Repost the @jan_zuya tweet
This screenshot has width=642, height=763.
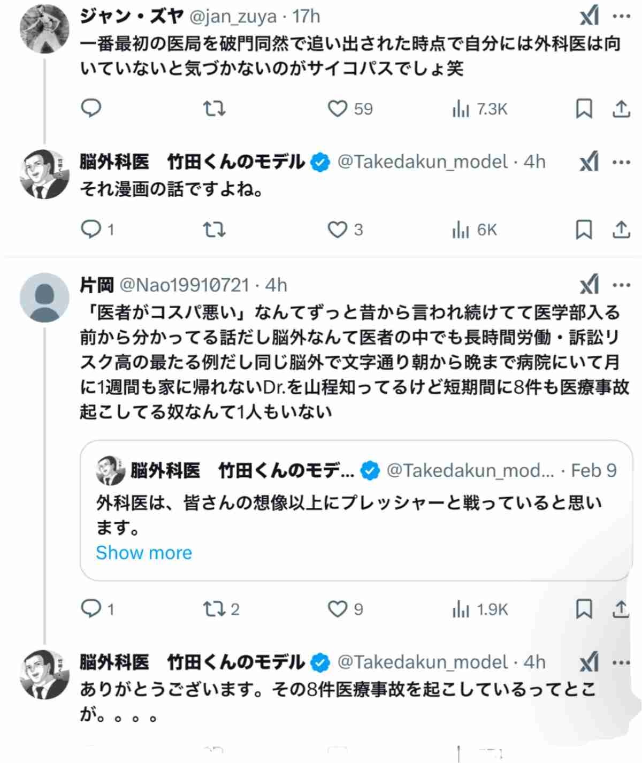click(214, 109)
